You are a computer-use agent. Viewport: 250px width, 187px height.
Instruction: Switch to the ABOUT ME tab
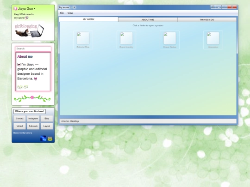[x=148, y=20]
